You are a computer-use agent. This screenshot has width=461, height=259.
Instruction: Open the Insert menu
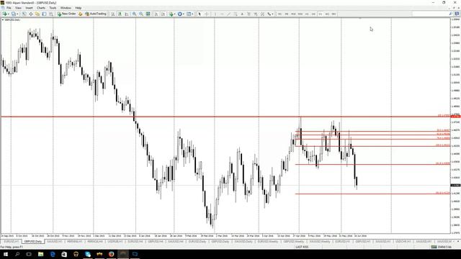coord(29,8)
